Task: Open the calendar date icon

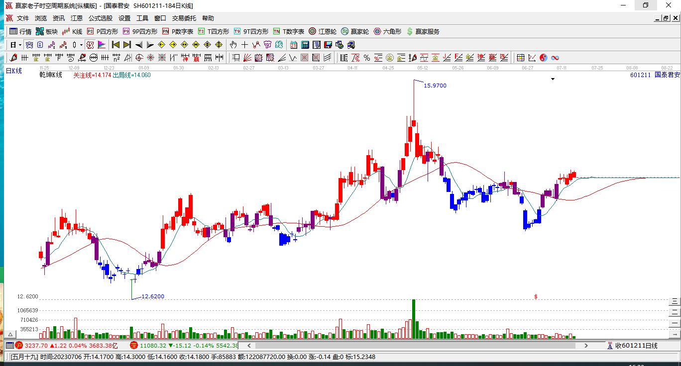Action: pyautogui.click(x=293, y=45)
